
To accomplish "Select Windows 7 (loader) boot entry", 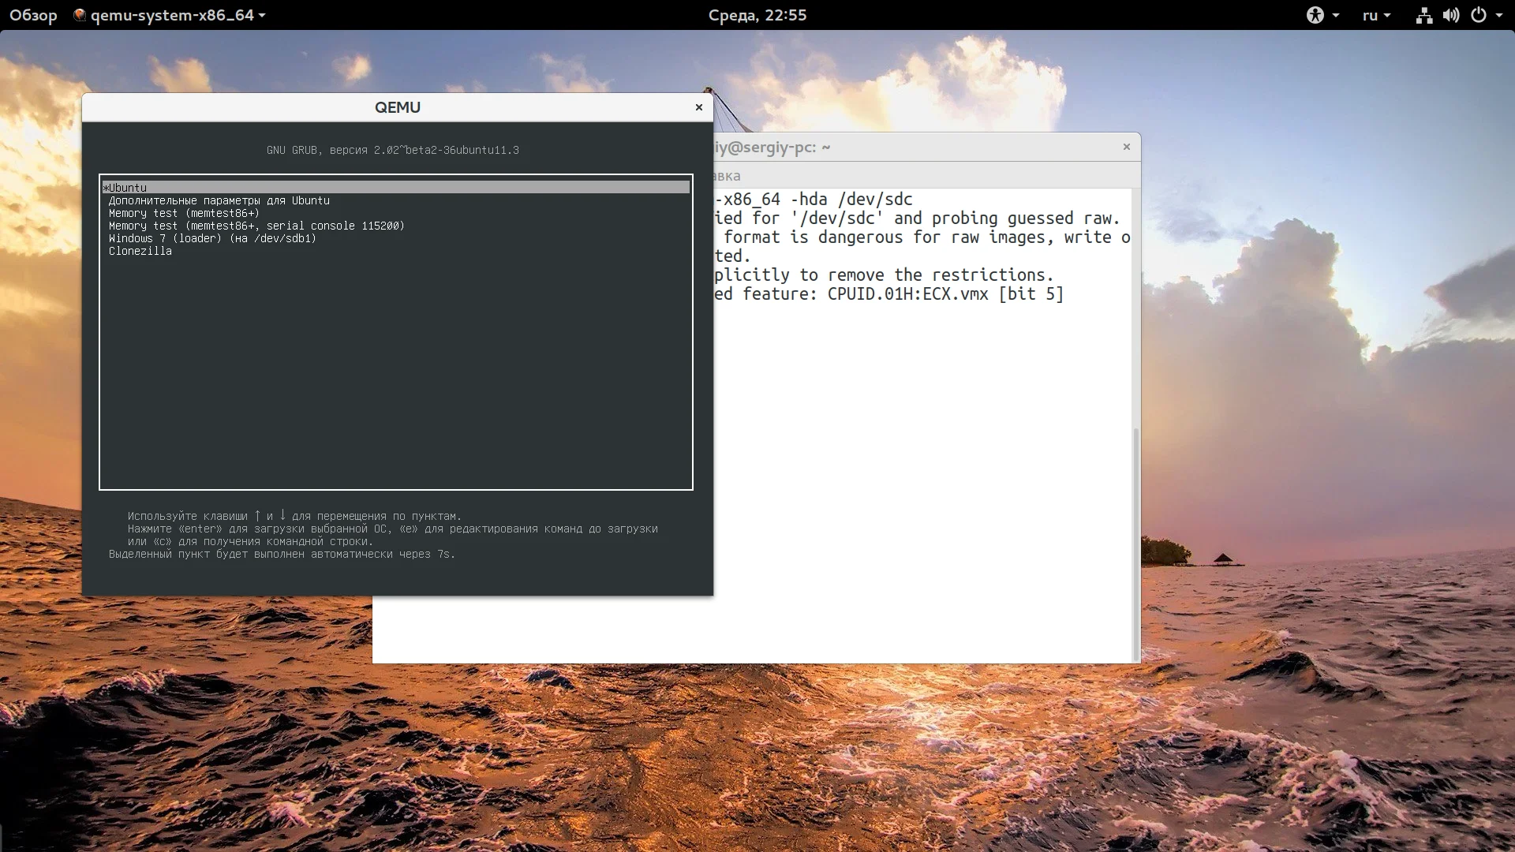I will [212, 238].
